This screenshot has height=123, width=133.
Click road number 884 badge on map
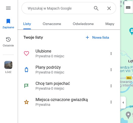pyautogui.click(x=129, y=78)
